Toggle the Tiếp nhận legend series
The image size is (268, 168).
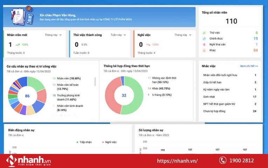click(x=84, y=142)
